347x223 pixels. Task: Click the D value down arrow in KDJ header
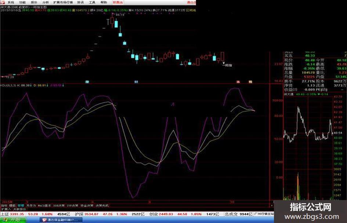pos(47,85)
